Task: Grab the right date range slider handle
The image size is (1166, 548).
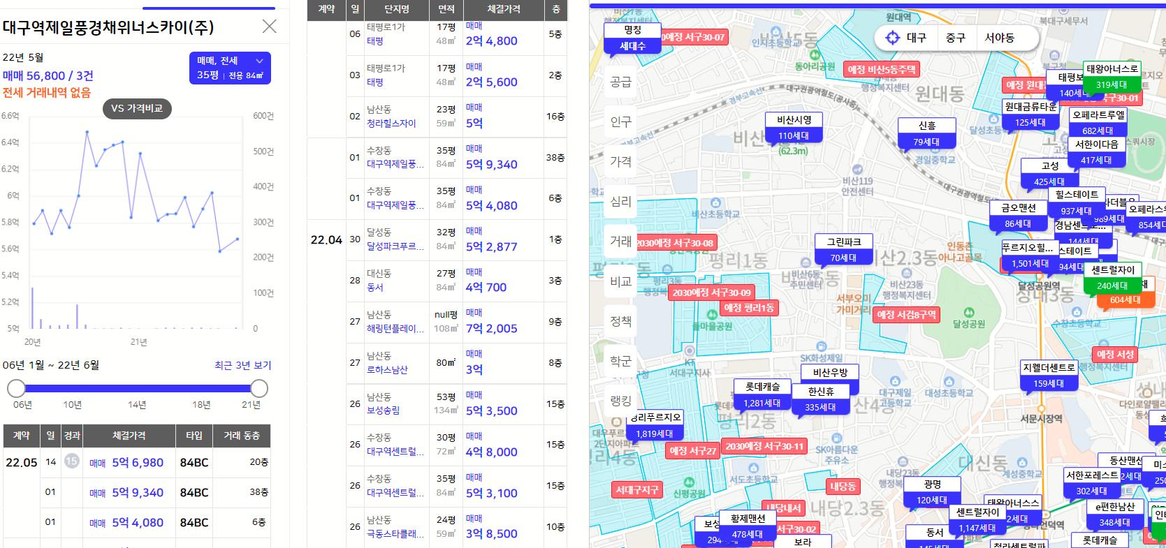Action: click(259, 388)
